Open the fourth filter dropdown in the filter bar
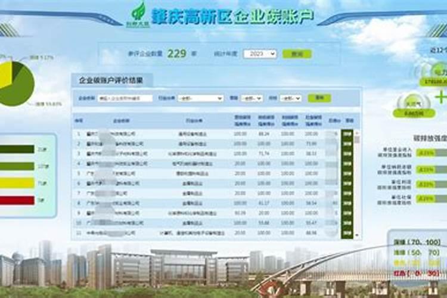The width and height of the screenshot is (447, 298). click(290, 98)
